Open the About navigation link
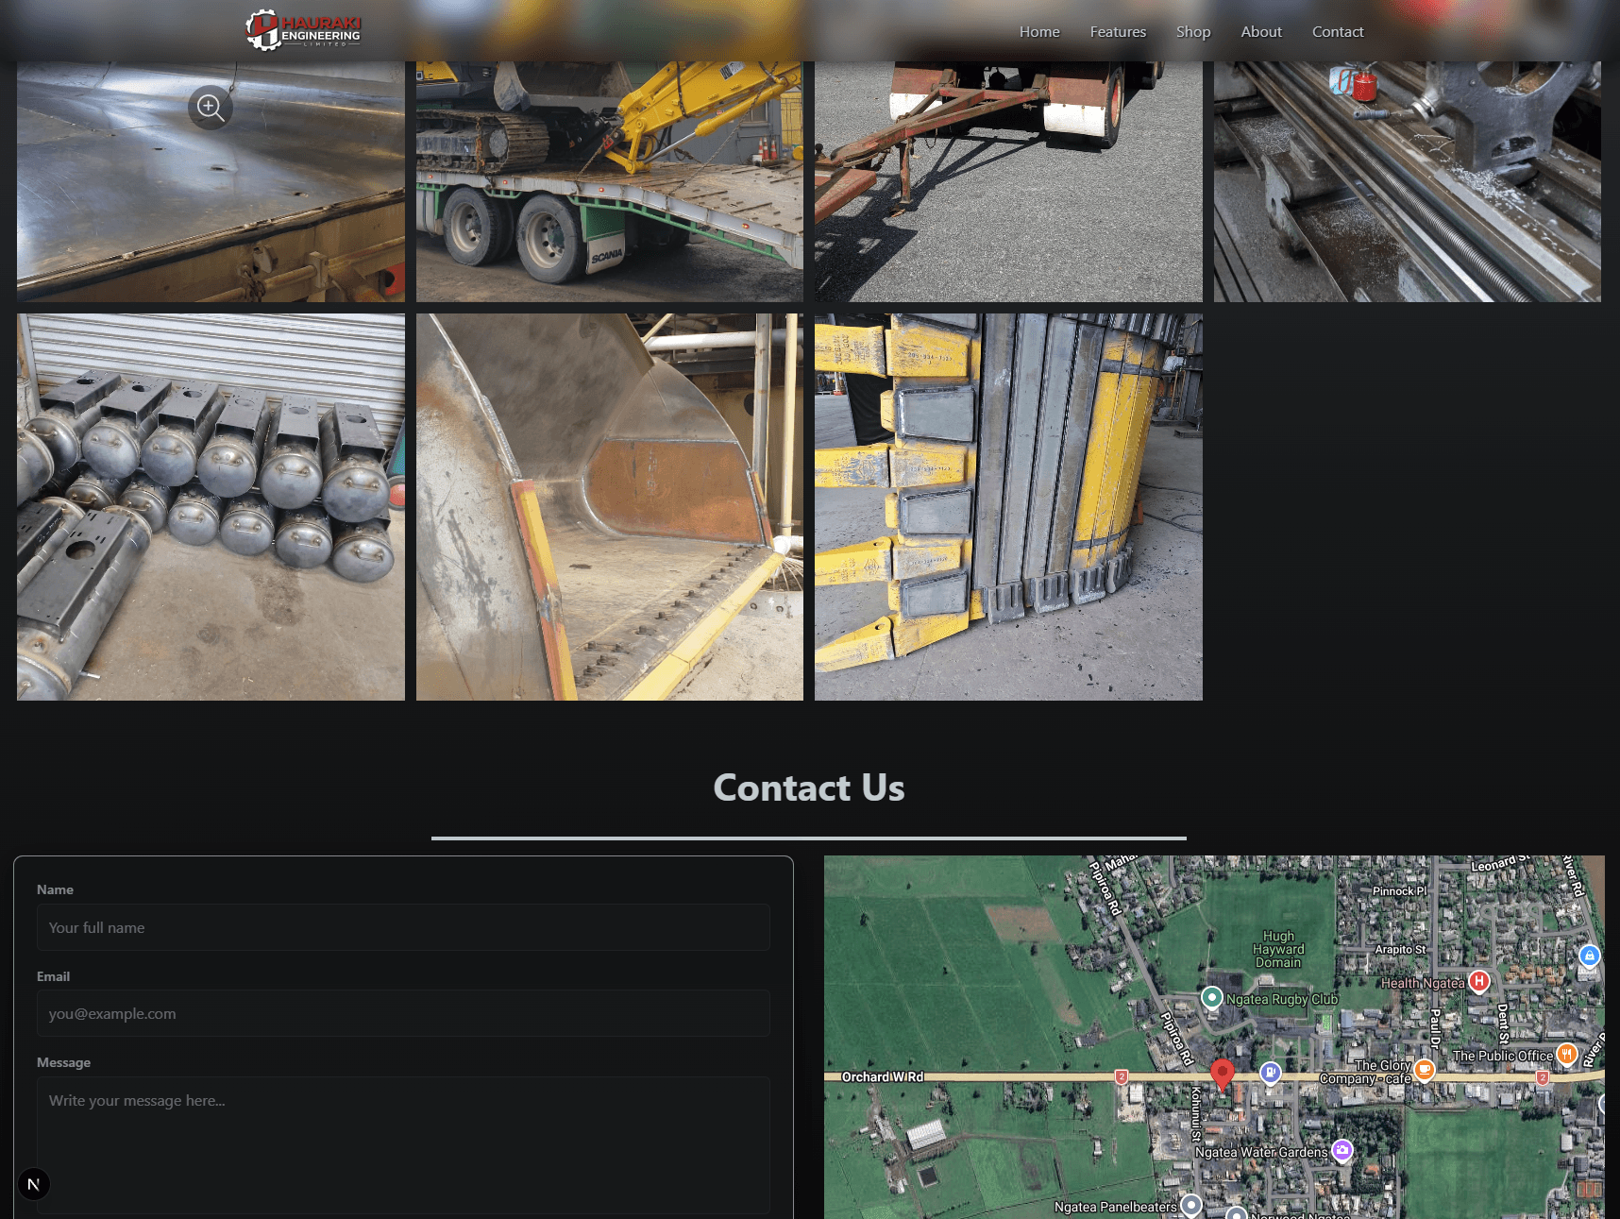This screenshot has width=1620, height=1219. click(1261, 31)
